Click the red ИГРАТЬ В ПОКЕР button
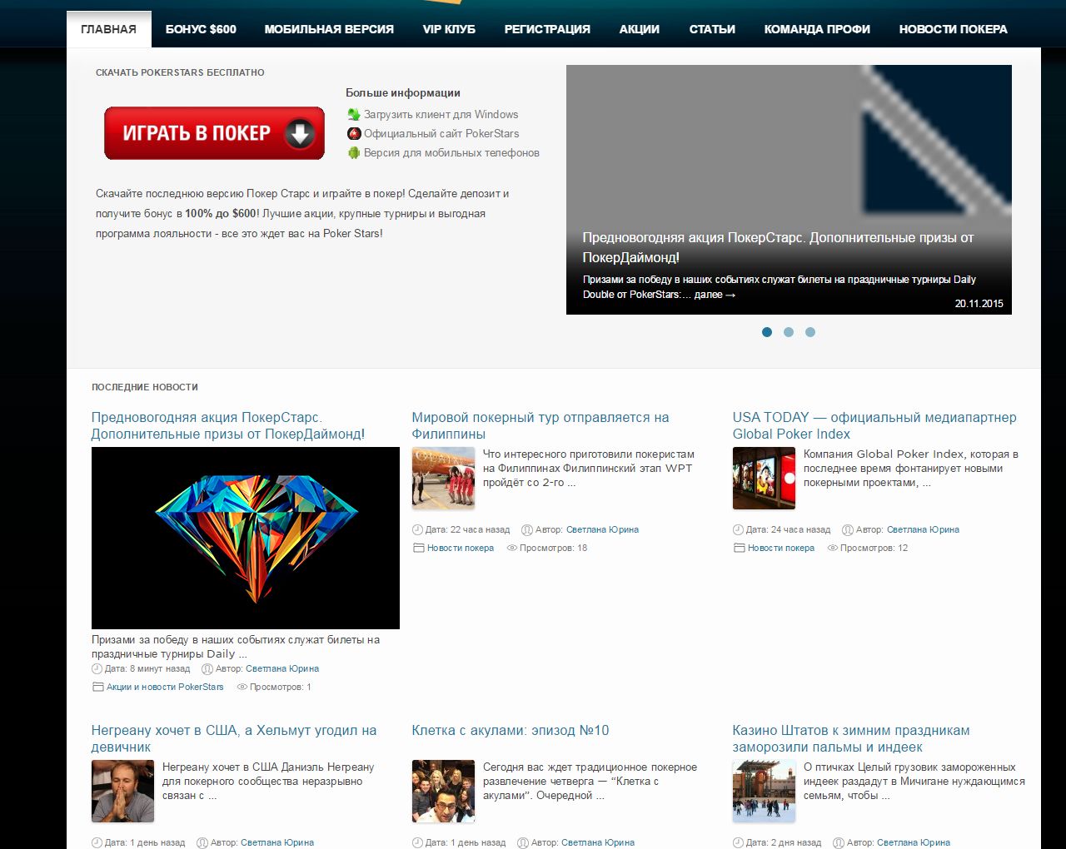Viewport: 1066px width, 849px height. pyautogui.click(x=214, y=133)
